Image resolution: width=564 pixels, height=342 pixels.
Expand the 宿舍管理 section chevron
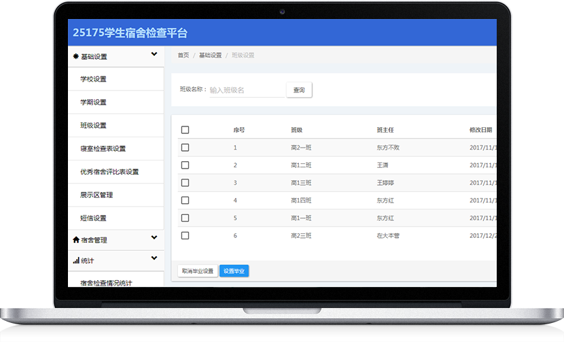coord(154,238)
